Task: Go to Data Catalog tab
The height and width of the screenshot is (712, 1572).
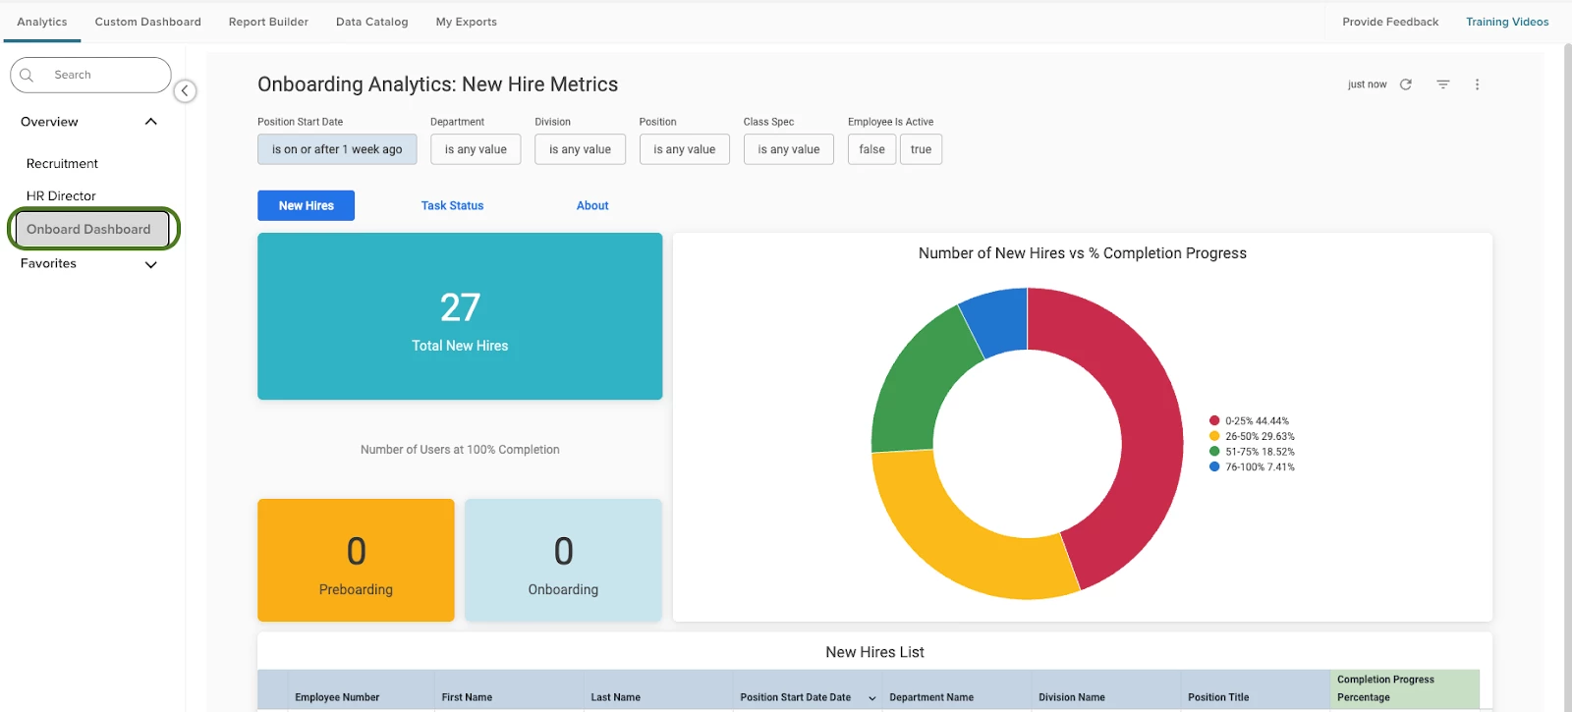Action: (x=372, y=22)
